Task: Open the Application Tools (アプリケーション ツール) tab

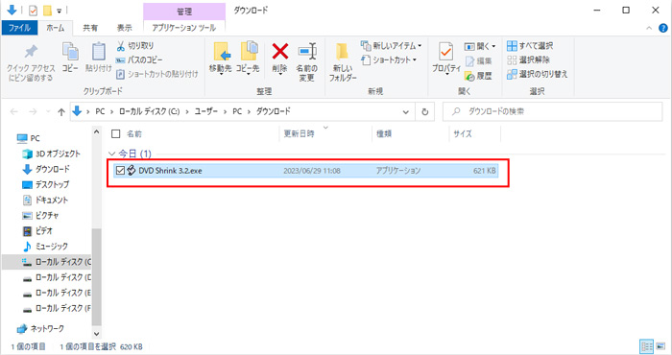Action: click(x=184, y=28)
